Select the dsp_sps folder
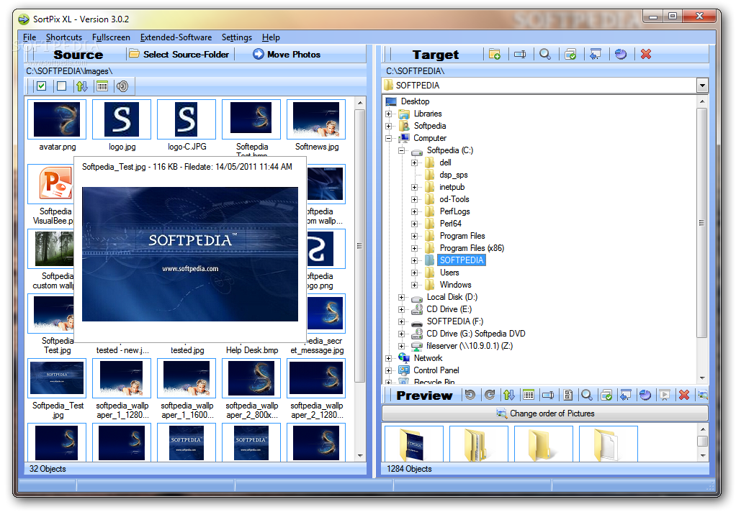Image resolution: width=736 pixels, height=512 pixels. (454, 175)
